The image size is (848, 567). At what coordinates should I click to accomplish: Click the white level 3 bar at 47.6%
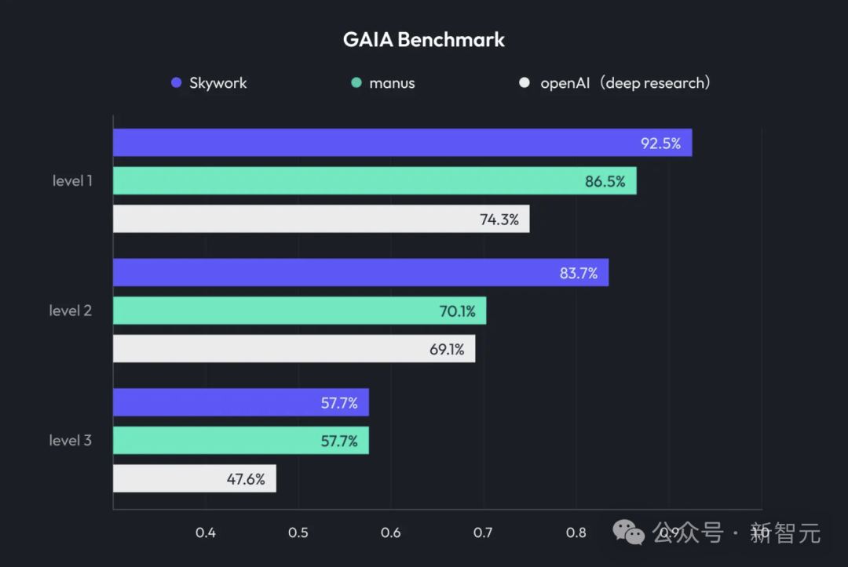click(194, 478)
